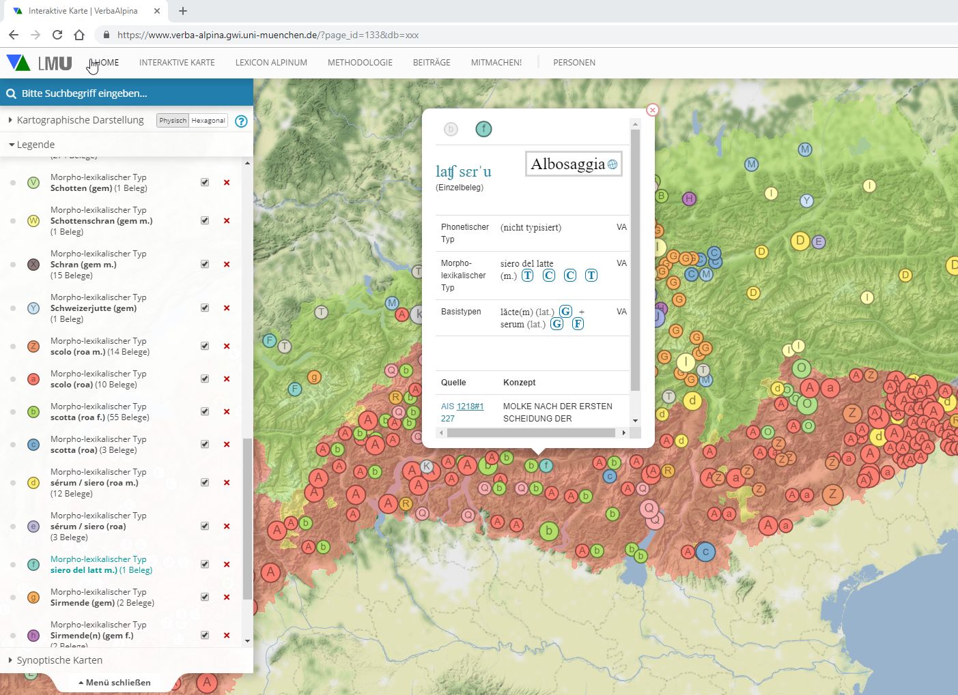Image resolution: width=958 pixels, height=695 pixels.
Task: Click the Menü schließen button
Action: [x=115, y=682]
